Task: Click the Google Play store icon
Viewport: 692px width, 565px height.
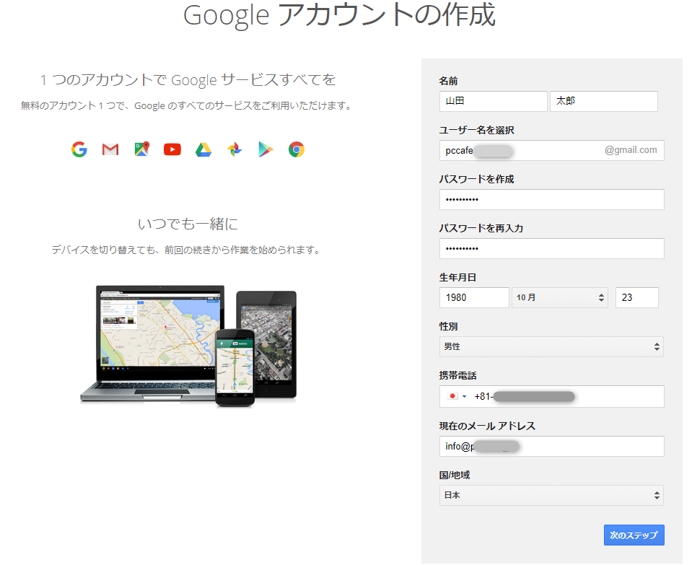Action: [x=266, y=149]
